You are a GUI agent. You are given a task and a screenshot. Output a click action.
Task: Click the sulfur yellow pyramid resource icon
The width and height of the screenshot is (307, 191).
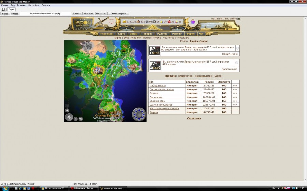click(x=162, y=22)
